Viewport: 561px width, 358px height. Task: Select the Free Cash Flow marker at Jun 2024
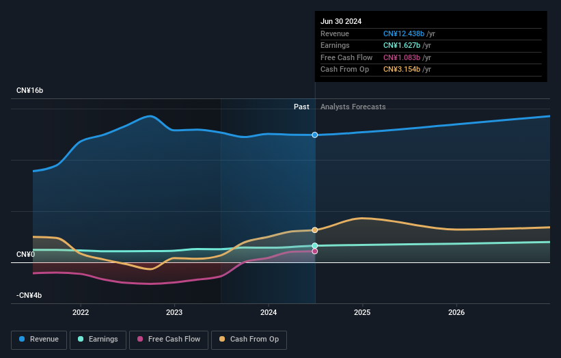[315, 251]
